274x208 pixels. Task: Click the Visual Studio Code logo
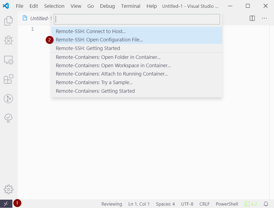(x=6, y=6)
